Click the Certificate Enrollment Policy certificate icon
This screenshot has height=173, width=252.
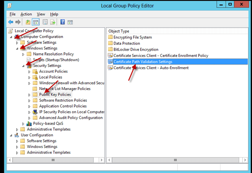[110, 55]
